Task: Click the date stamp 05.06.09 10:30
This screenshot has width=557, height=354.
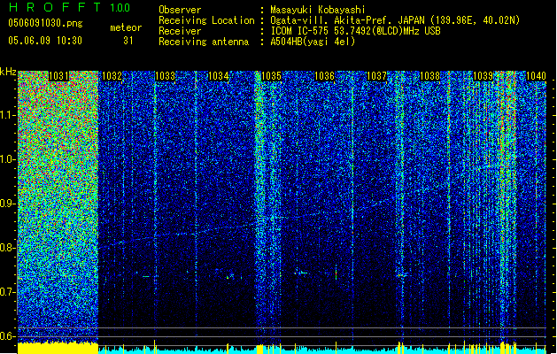Action: click(x=45, y=41)
